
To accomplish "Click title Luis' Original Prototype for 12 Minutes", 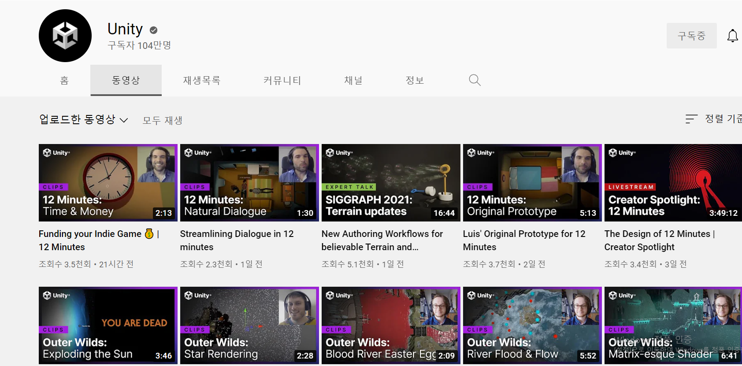I will tap(524, 240).
